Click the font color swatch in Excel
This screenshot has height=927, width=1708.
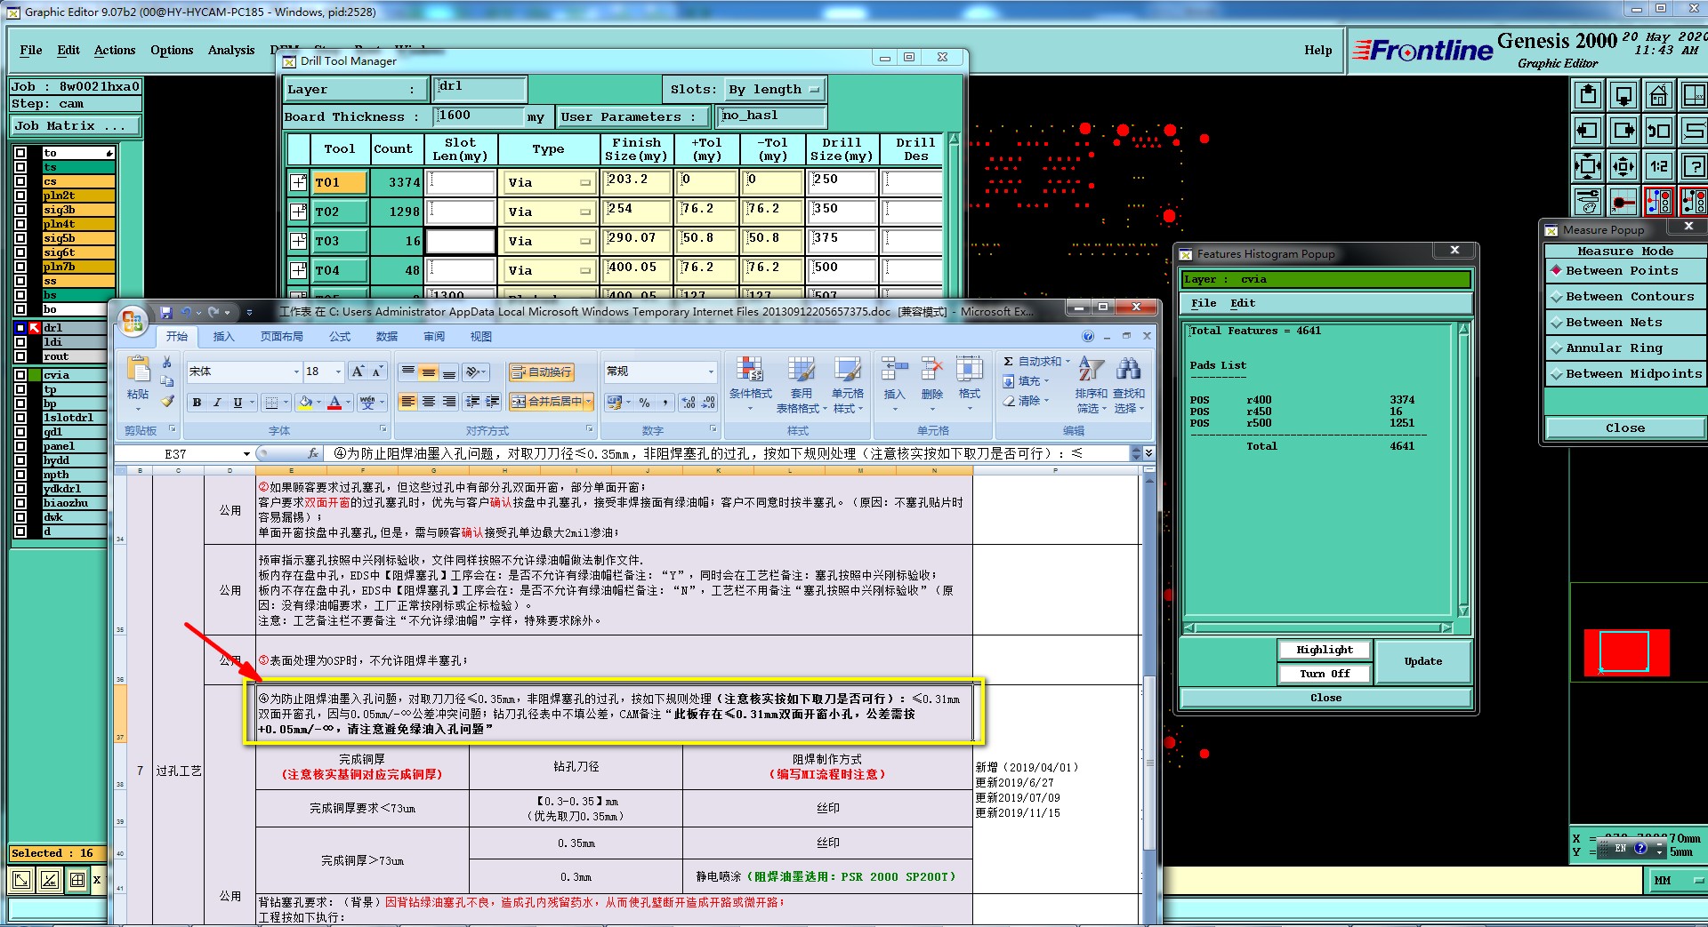(334, 403)
